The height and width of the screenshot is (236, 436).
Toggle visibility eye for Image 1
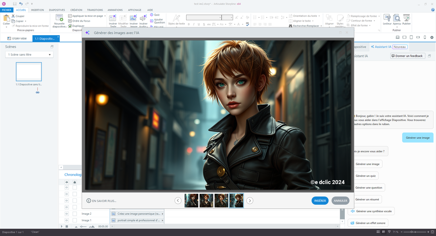67,220
